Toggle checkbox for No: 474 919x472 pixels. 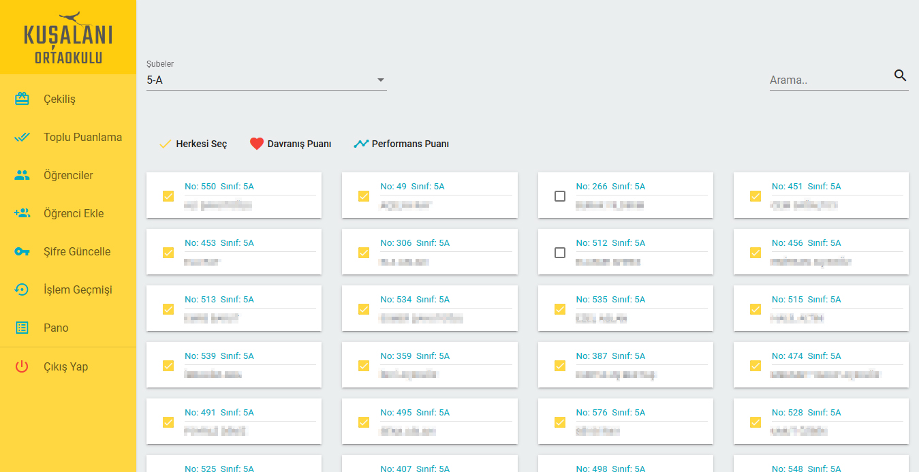756,366
